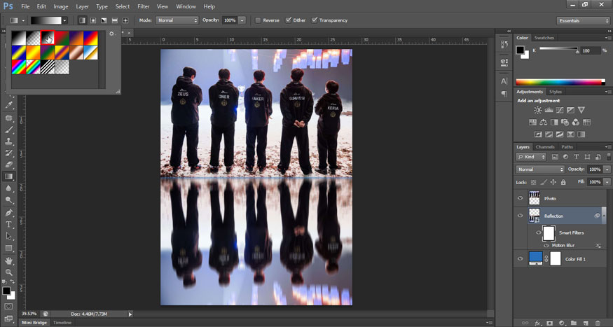Enable the Reverse checkbox
Screen dimensions: 613x327
pos(259,20)
